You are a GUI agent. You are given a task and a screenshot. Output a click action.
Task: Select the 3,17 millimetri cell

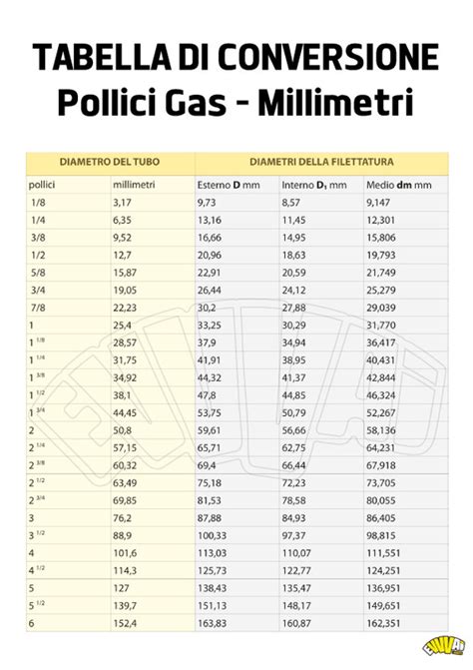(x=122, y=202)
